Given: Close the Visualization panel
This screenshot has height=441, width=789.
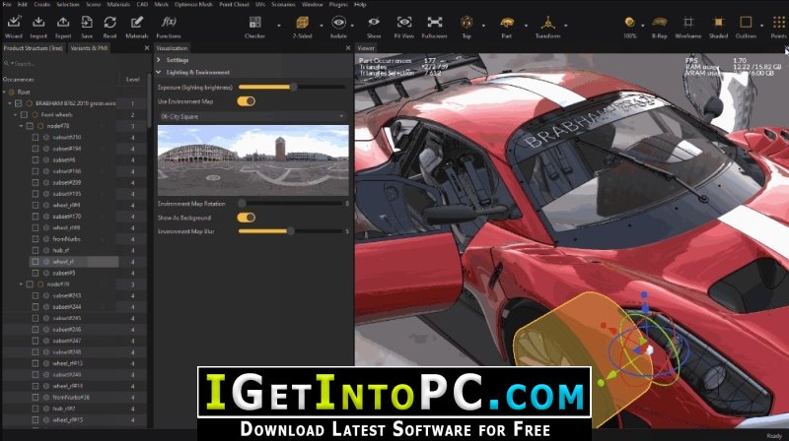Looking at the screenshot, I should (x=348, y=48).
